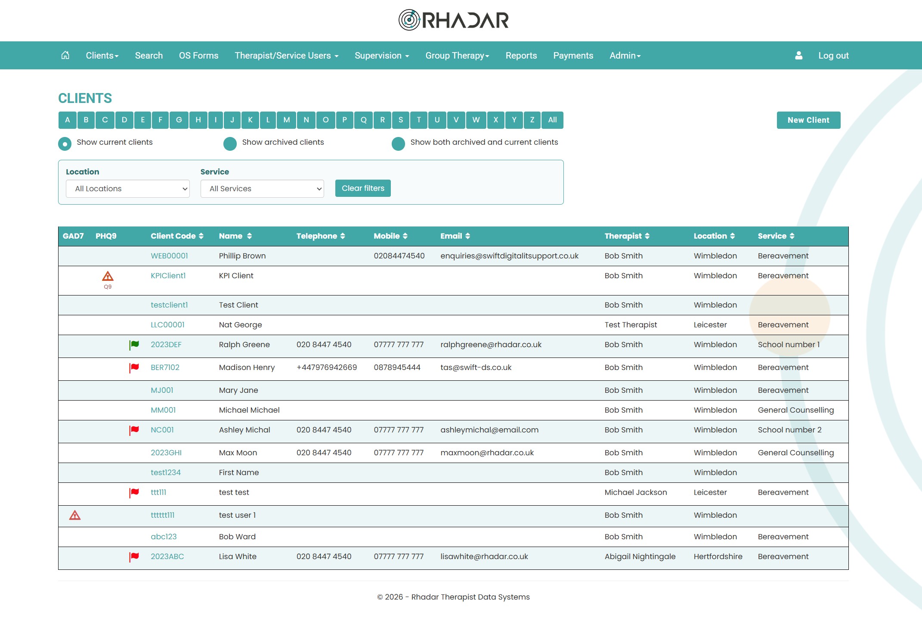Sort by Therapist column arrows
Viewport: 922px width, 625px height.
647,236
